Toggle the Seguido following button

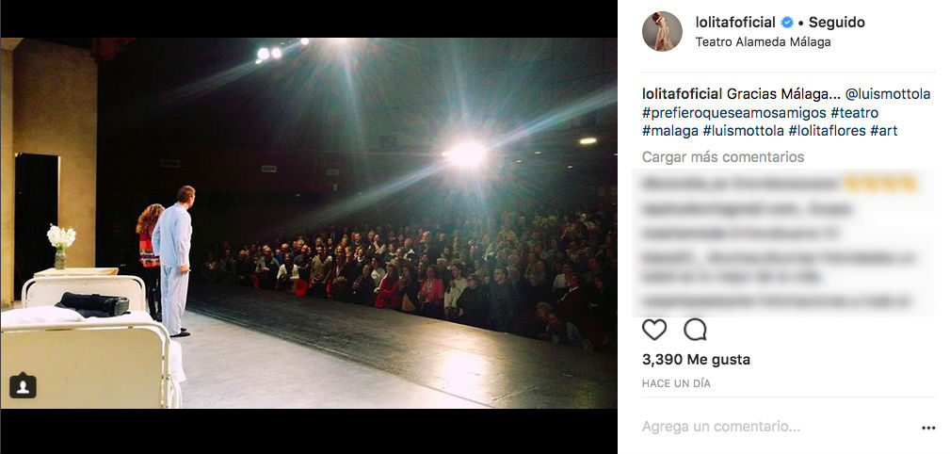tap(837, 23)
